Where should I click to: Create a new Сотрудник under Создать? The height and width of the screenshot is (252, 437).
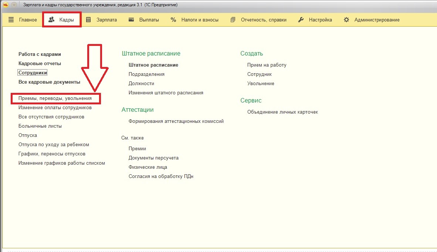tap(260, 74)
